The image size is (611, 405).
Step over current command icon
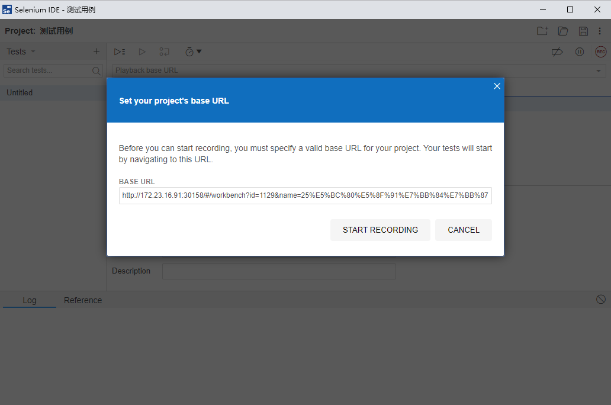[x=165, y=52]
